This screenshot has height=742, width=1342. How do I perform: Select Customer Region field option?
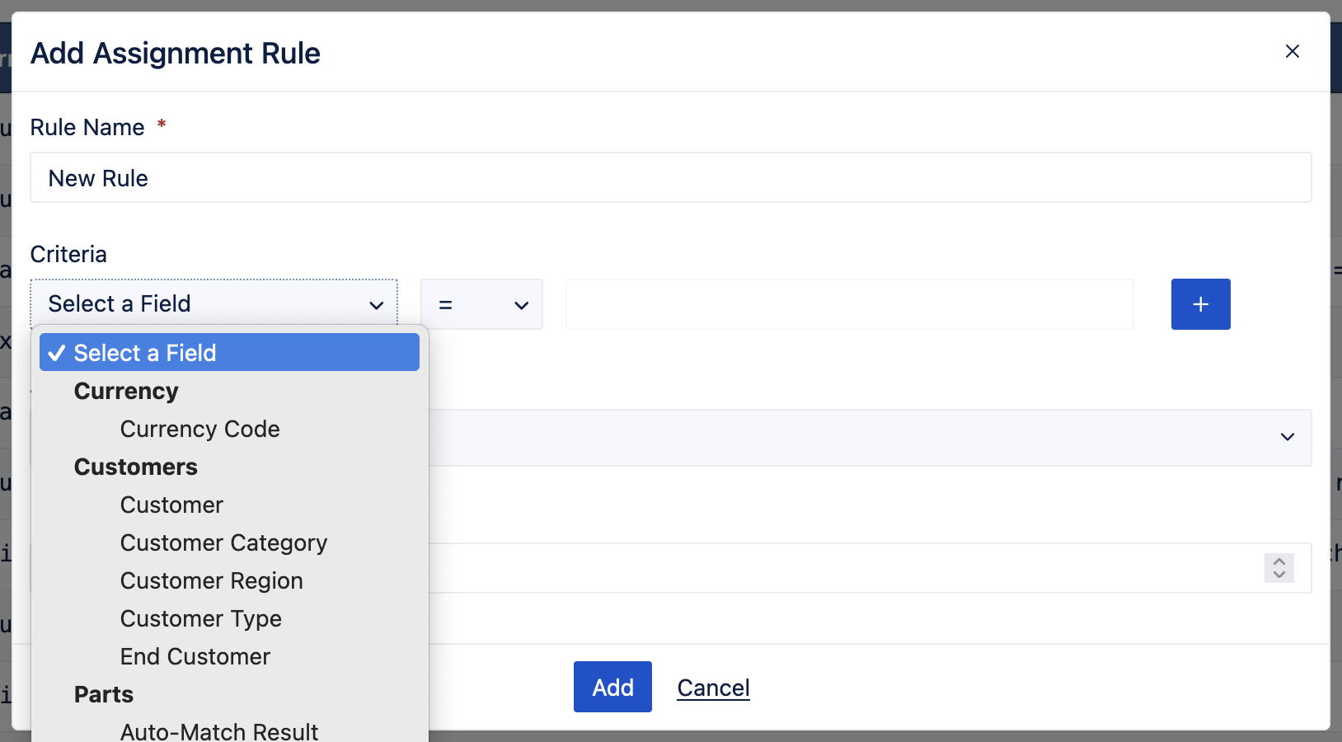(x=211, y=580)
